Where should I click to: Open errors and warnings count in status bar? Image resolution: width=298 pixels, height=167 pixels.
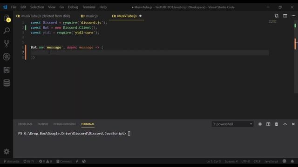point(46,161)
